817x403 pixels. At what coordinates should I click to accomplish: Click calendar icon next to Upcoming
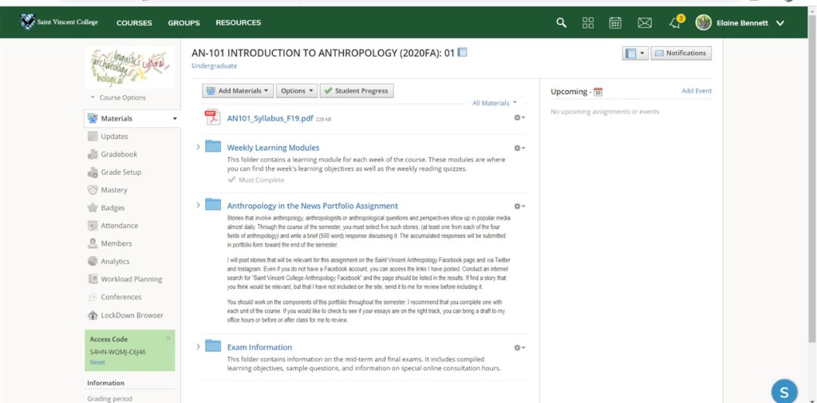click(x=598, y=92)
